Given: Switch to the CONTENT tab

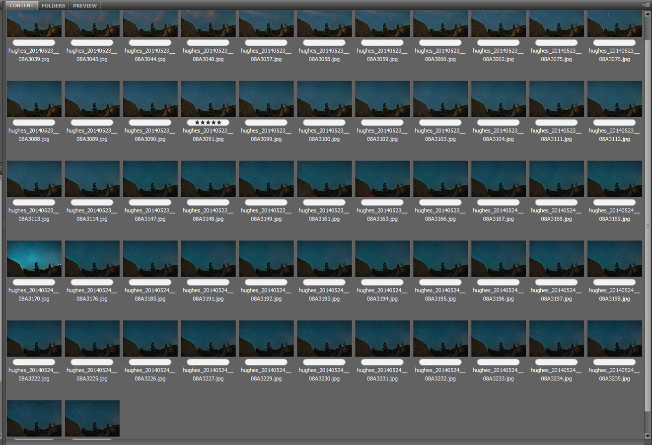Looking at the screenshot, I should click(x=22, y=5).
